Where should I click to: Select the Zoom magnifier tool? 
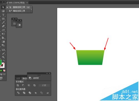(3, 57)
